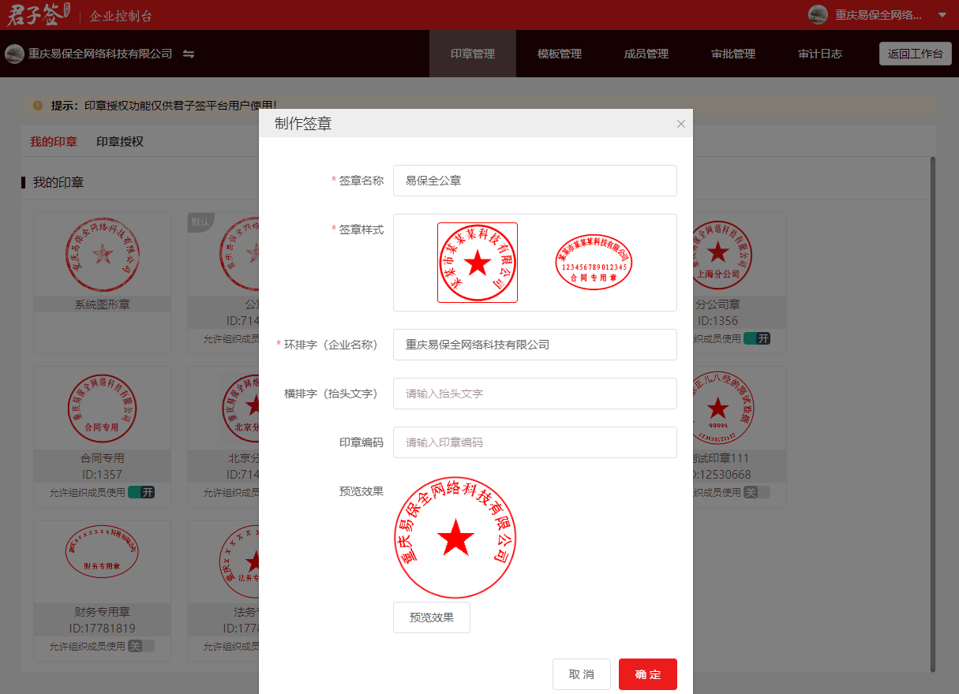Click company name 重庆易保全网络科技有限公司 in navbar
The height and width of the screenshot is (694, 959).
coord(100,54)
